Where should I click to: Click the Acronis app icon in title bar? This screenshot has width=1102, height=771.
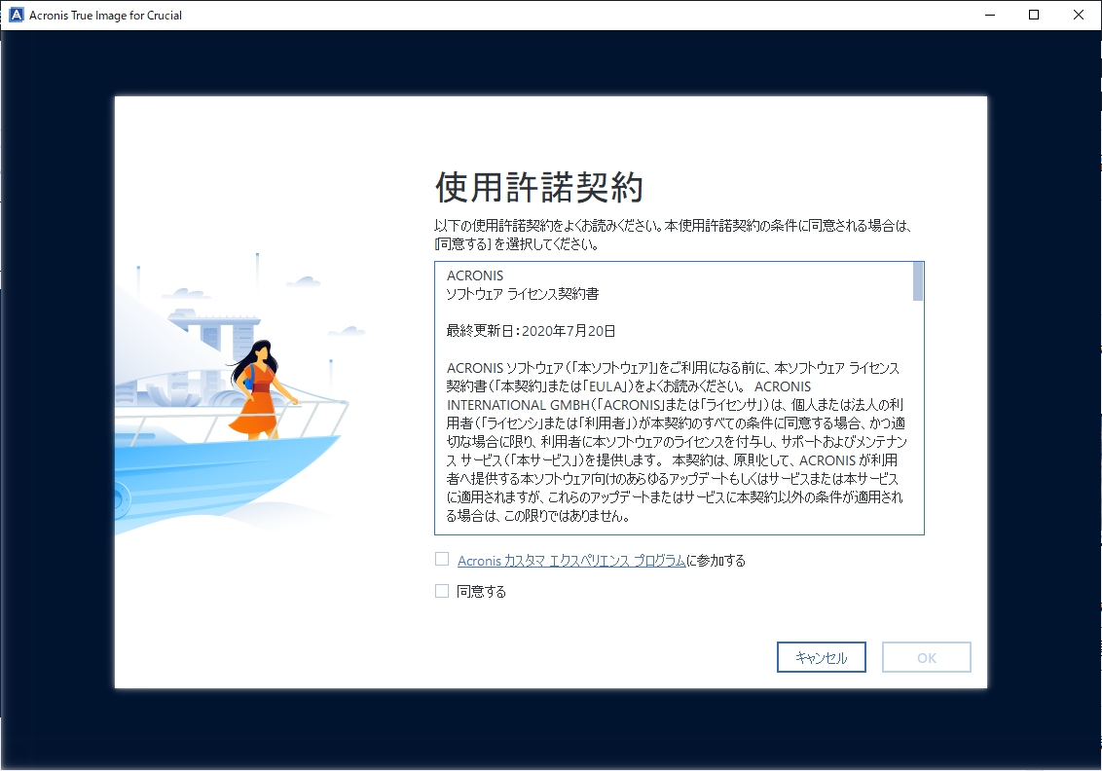coord(17,15)
